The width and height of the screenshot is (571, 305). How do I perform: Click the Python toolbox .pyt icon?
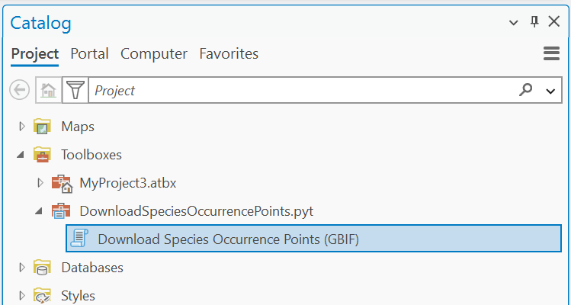pos(61,211)
